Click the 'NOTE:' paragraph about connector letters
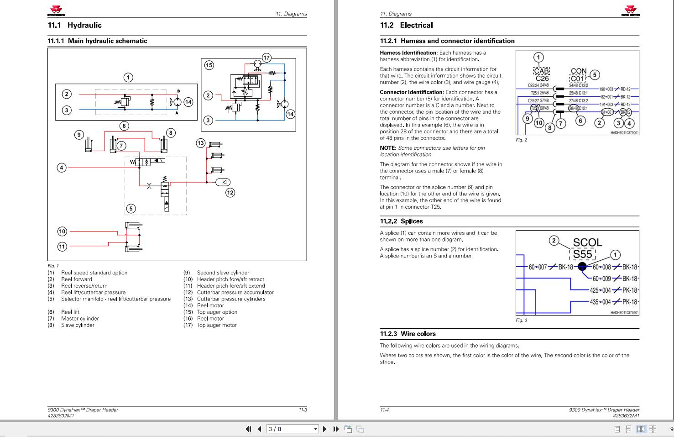This screenshot has height=437, width=674. [x=433, y=151]
